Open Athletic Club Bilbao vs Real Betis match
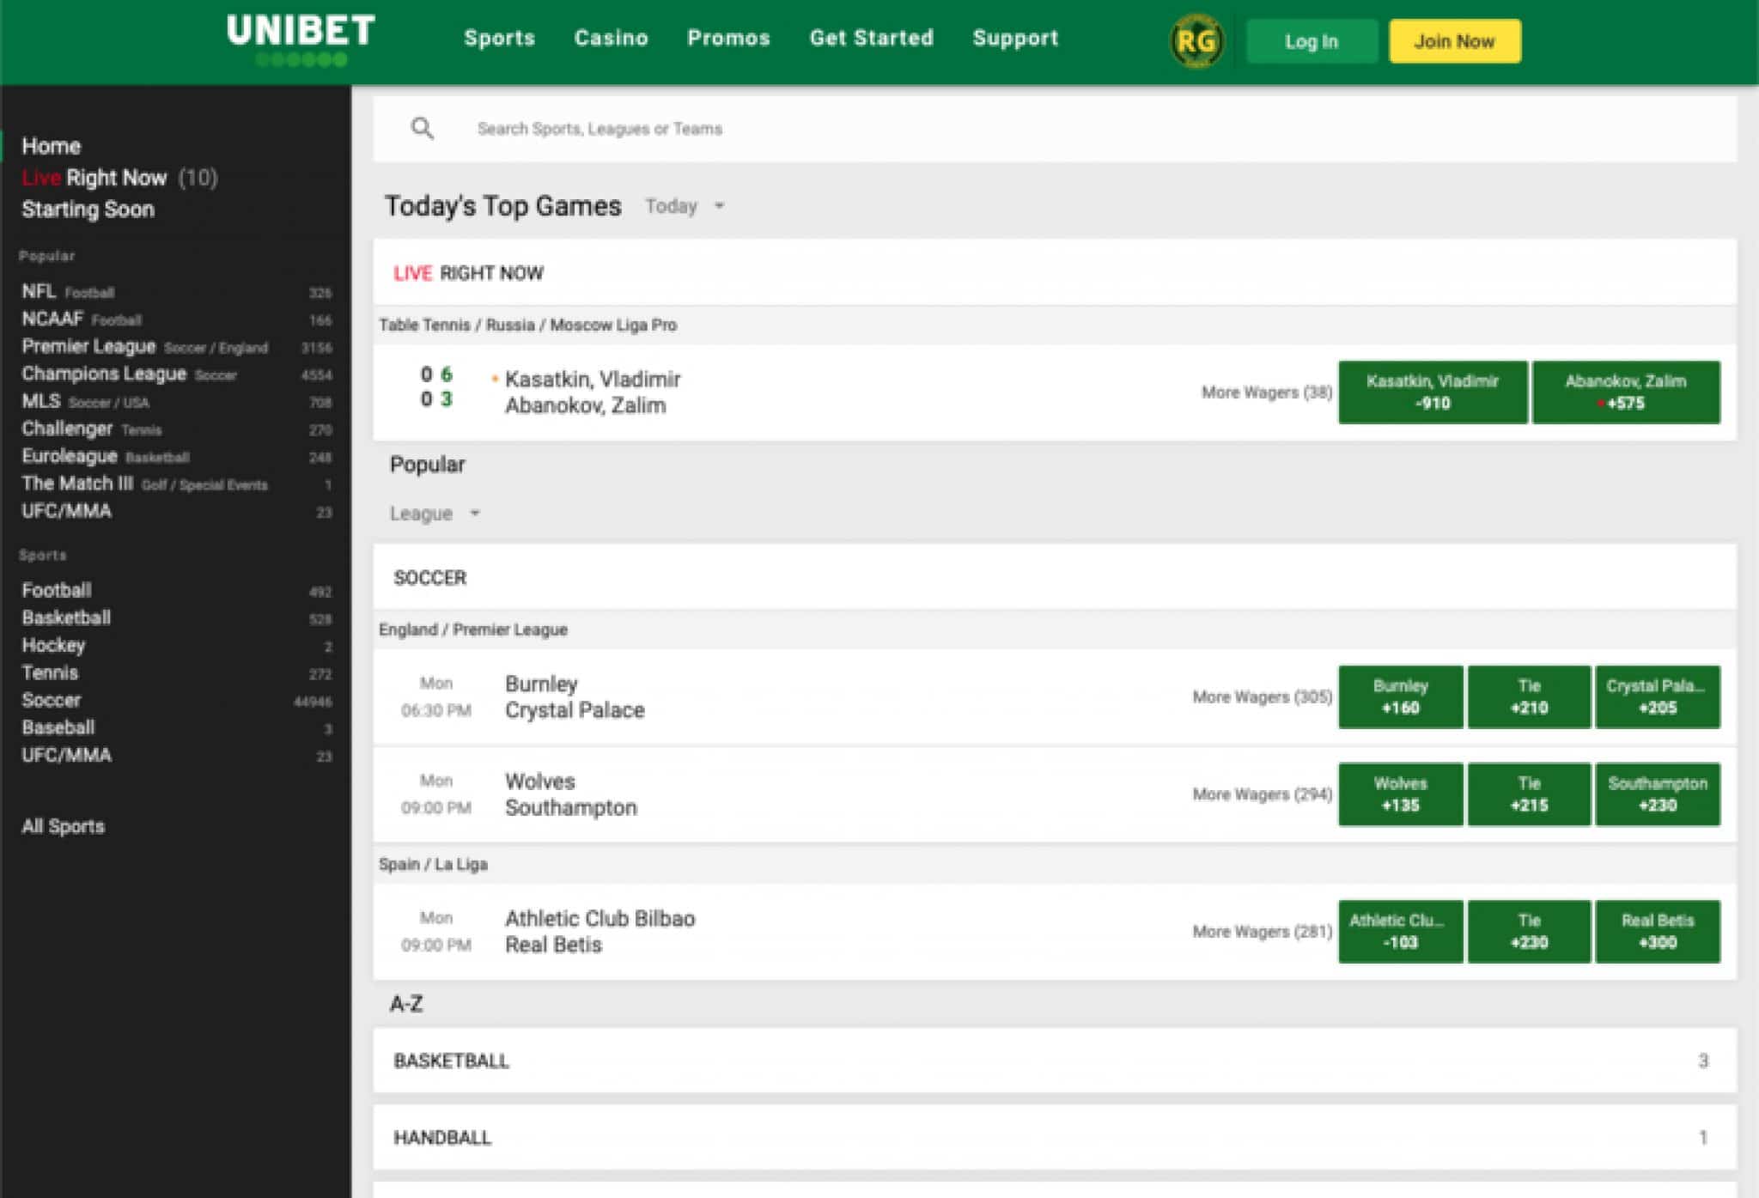 point(600,932)
